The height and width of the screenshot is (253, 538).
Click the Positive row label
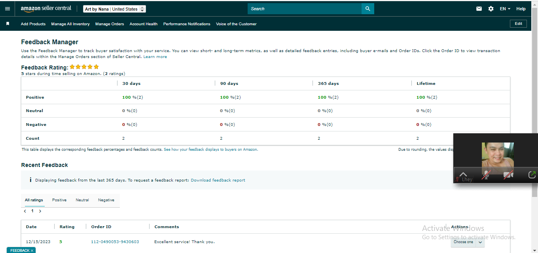point(35,97)
